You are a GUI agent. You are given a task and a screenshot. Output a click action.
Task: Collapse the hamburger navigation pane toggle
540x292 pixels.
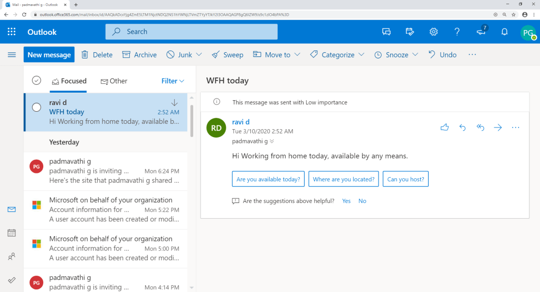pyautogui.click(x=12, y=55)
